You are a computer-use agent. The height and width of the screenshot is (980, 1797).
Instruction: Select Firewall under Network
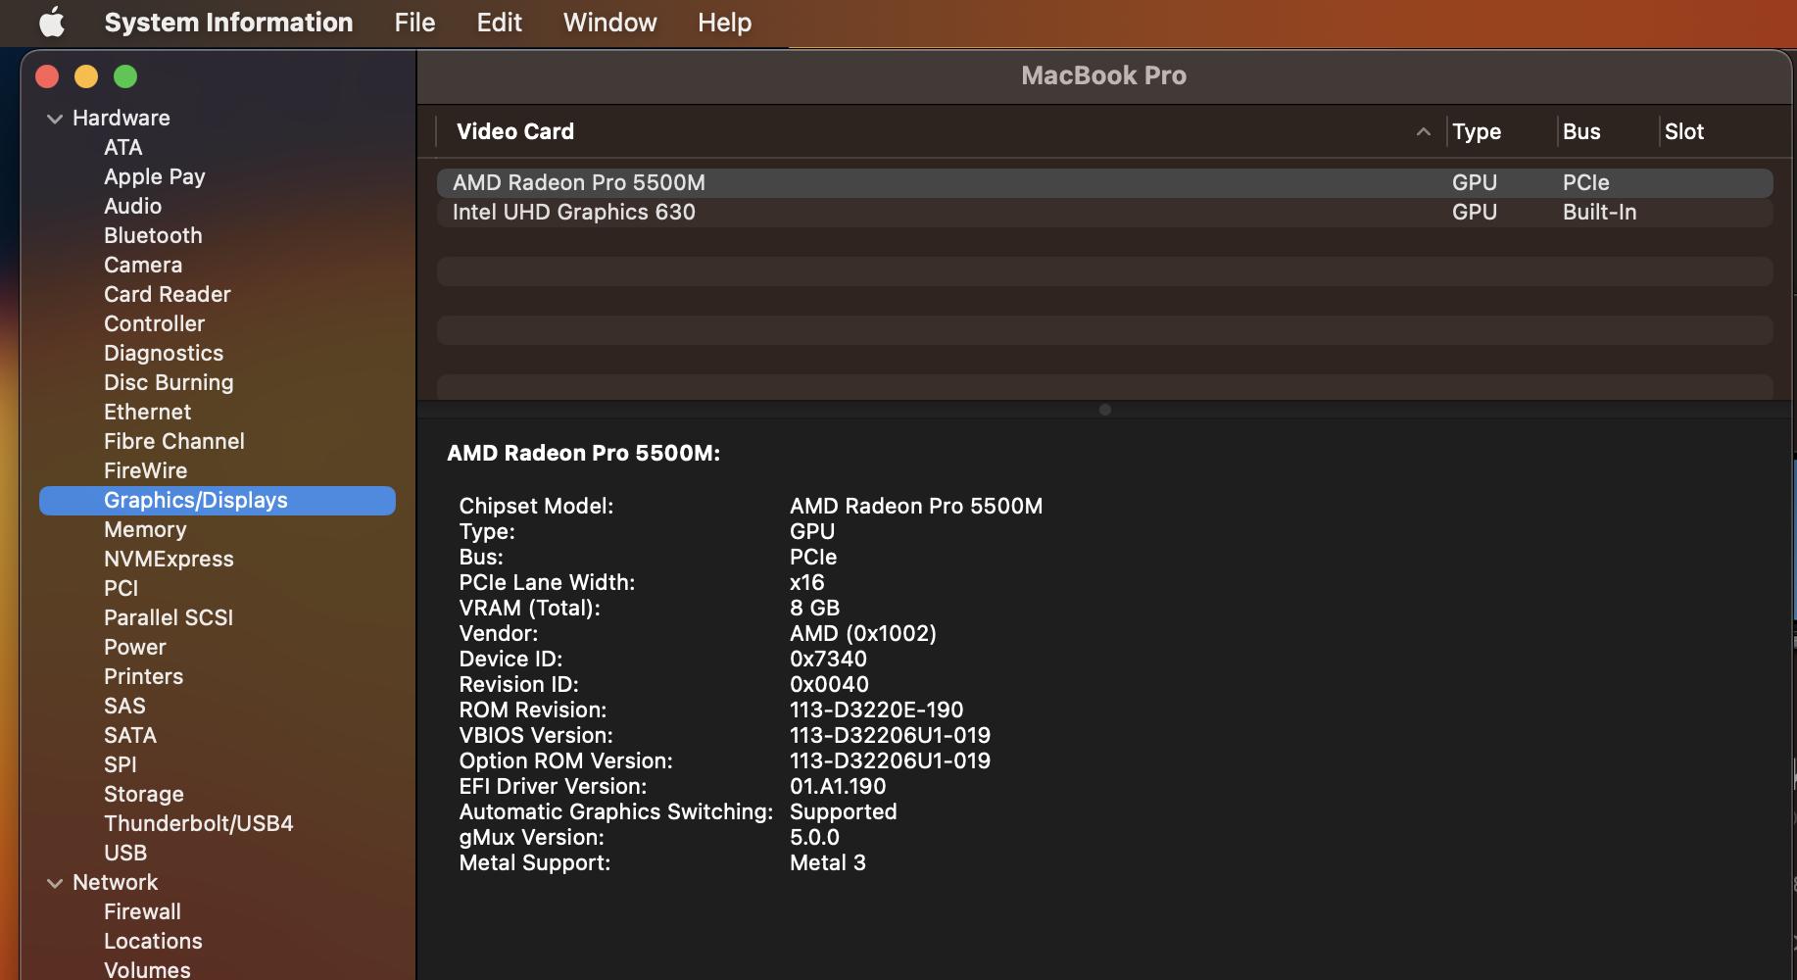click(142, 912)
